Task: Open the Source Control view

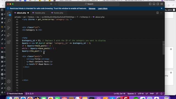Action: (x=9, y=28)
